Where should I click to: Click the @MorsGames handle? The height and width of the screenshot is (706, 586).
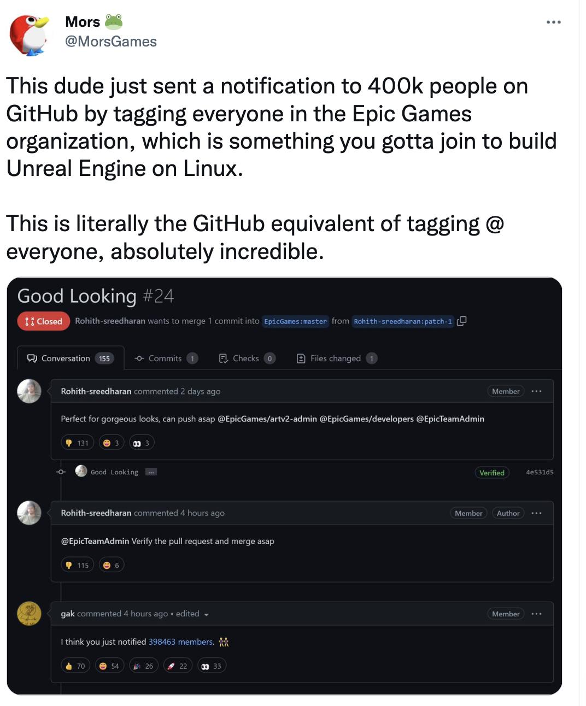click(x=110, y=41)
